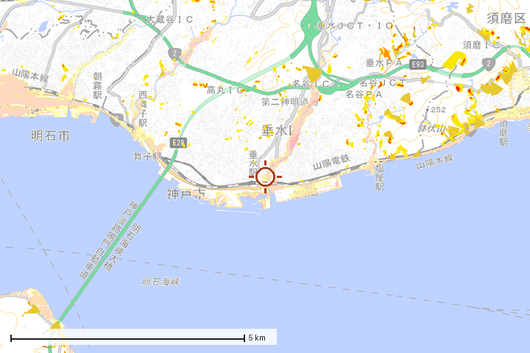Click the 塩屋駅 station label
The image size is (530, 353).
(380, 177)
